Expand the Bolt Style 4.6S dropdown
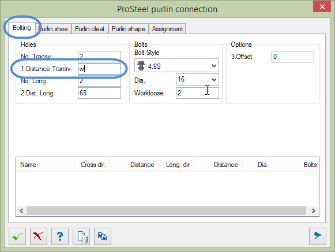335x252 pixels. point(214,66)
